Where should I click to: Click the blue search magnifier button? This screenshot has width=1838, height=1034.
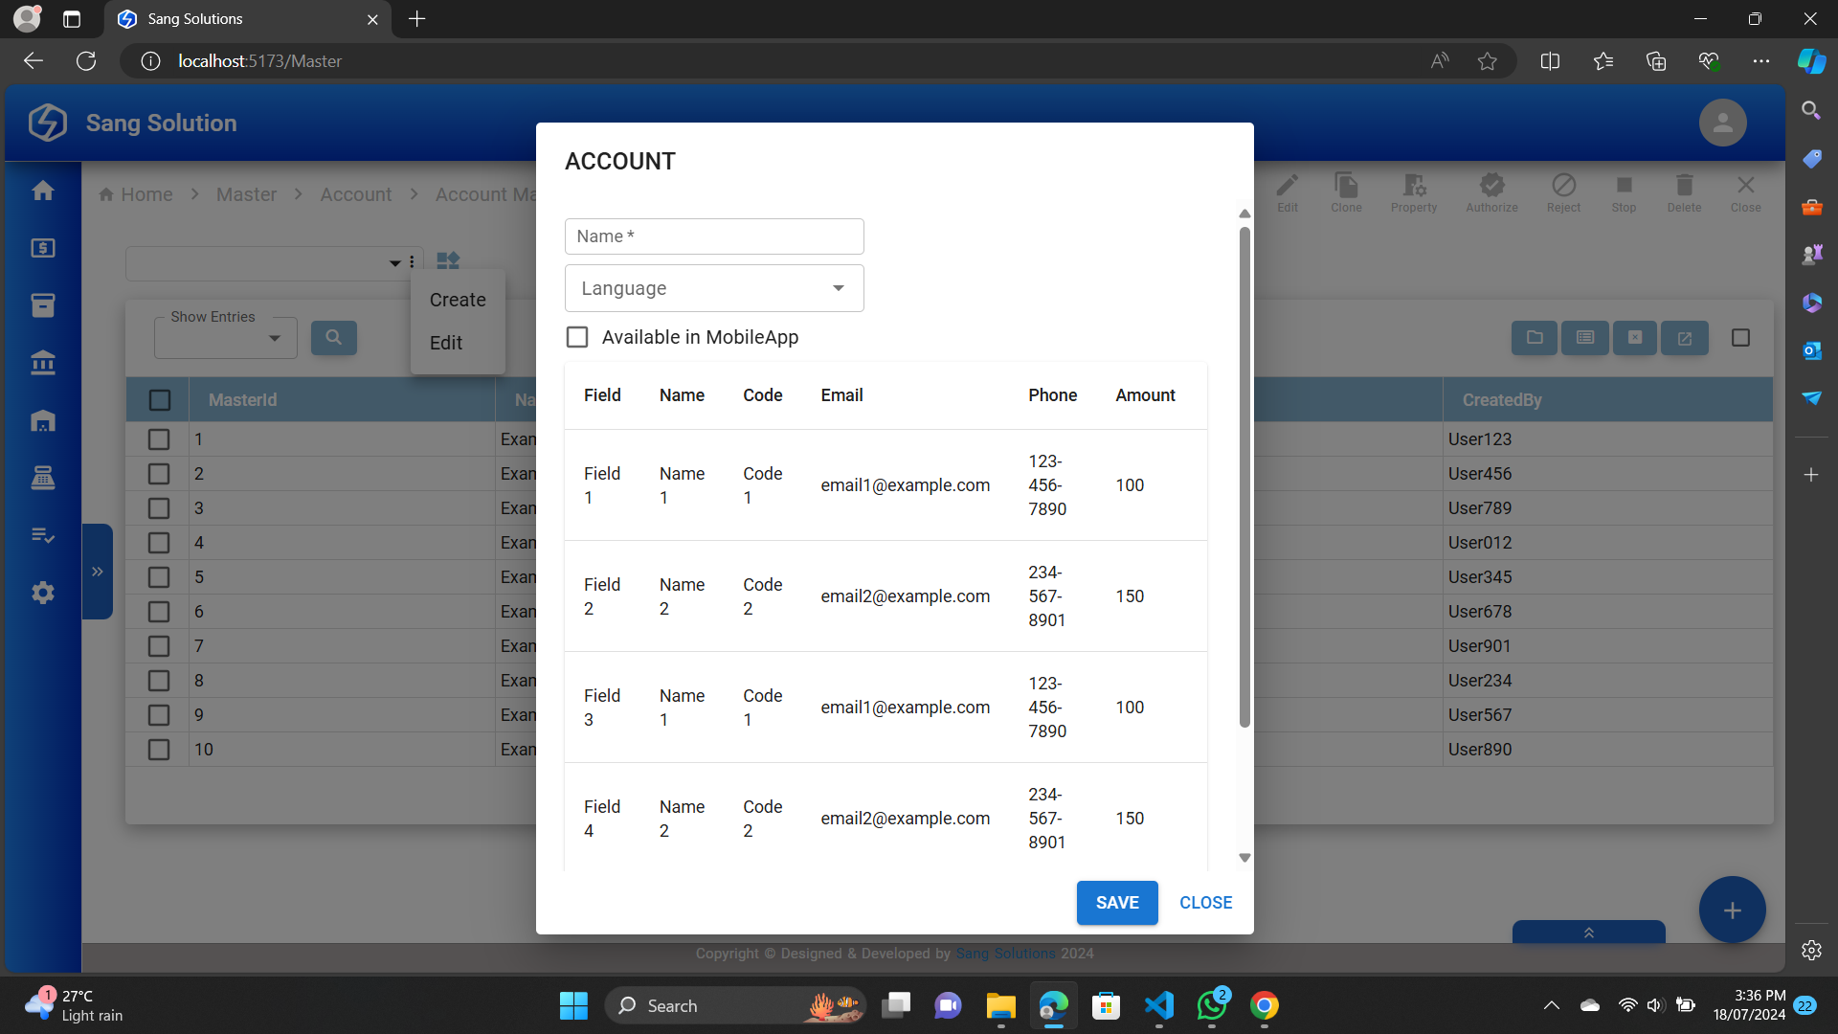click(333, 337)
